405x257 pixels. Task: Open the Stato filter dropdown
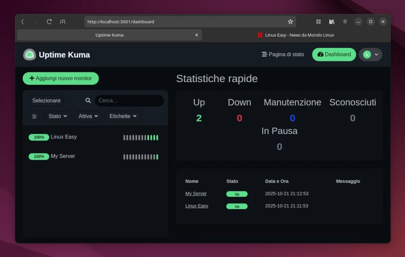click(x=57, y=116)
